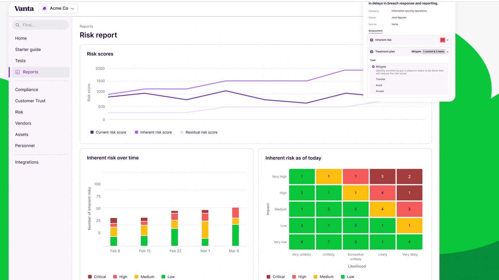499x280 pixels.
Task: Click the High impact, Very unlikely heatmap cell
Action: pos(302,193)
